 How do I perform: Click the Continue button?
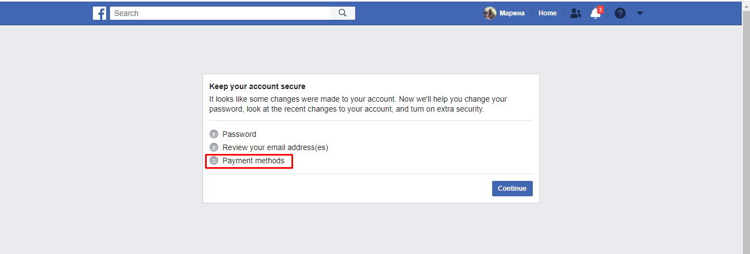pos(512,189)
